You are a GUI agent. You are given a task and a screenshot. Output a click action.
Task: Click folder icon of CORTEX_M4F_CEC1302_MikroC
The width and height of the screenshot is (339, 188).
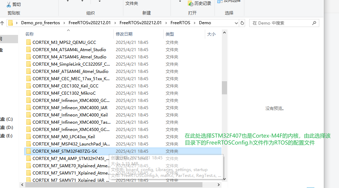coord(28,93)
